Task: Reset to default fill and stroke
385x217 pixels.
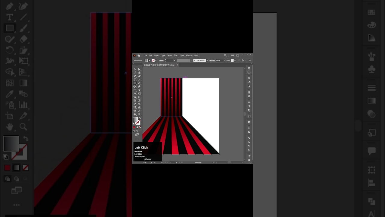Action: (134, 124)
